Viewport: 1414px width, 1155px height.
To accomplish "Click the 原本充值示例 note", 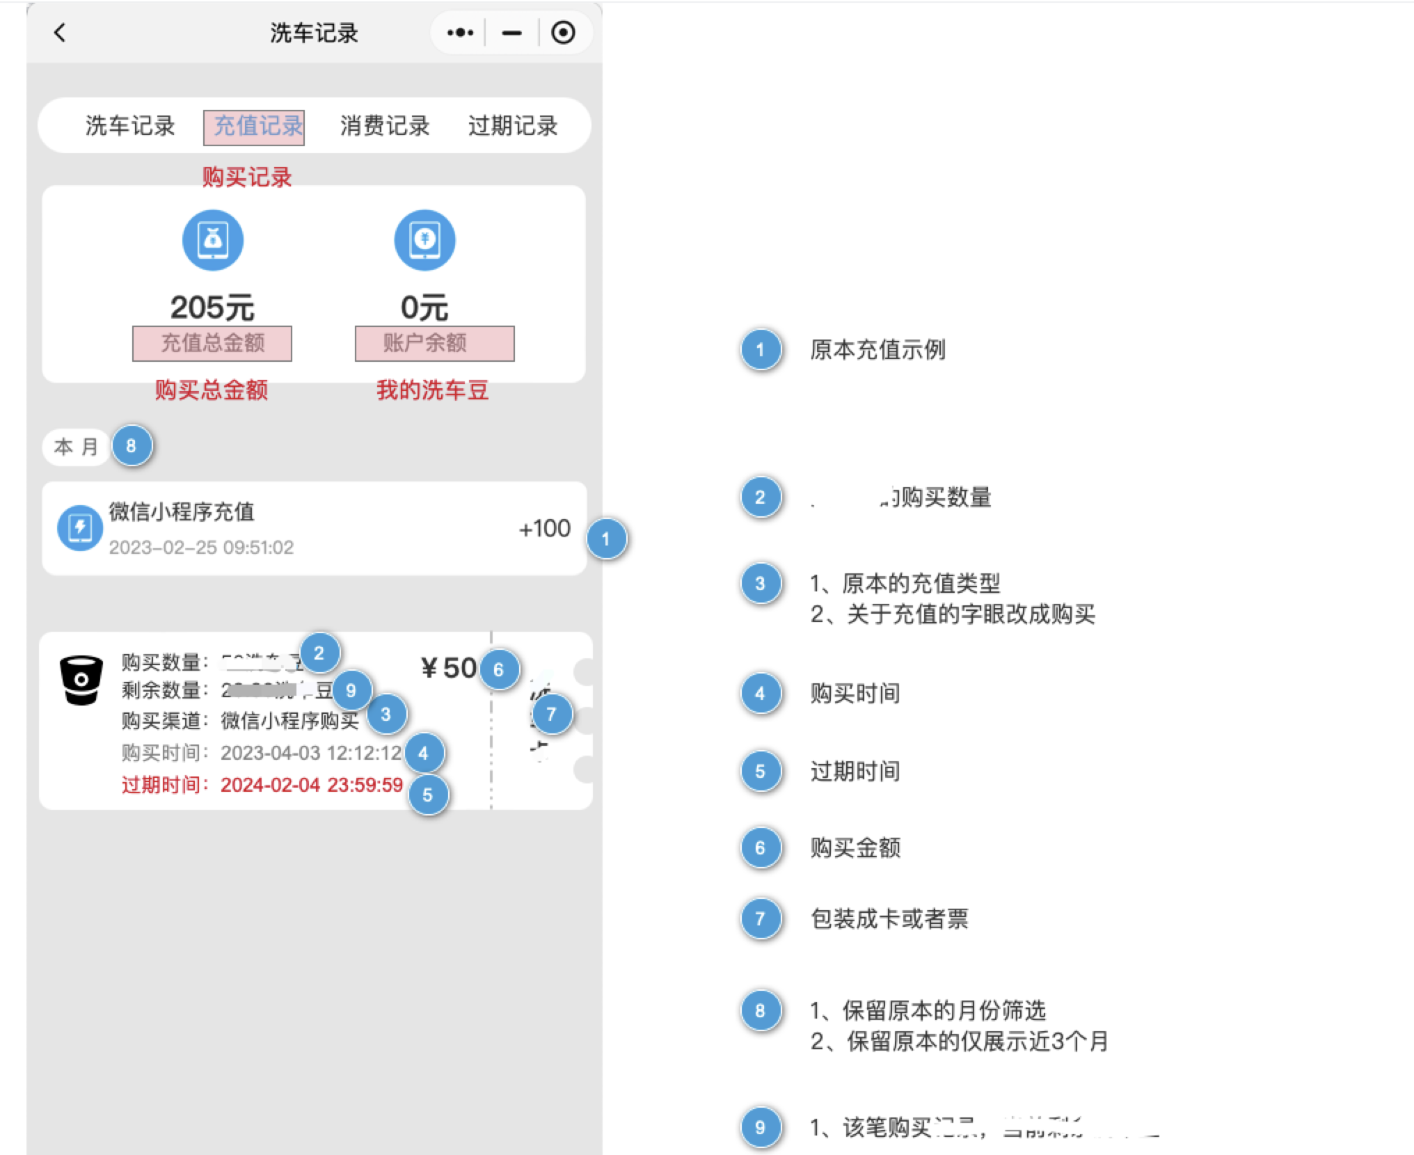I will pyautogui.click(x=878, y=349).
